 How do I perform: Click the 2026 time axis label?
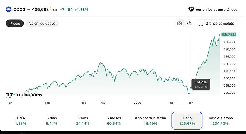click(137, 103)
